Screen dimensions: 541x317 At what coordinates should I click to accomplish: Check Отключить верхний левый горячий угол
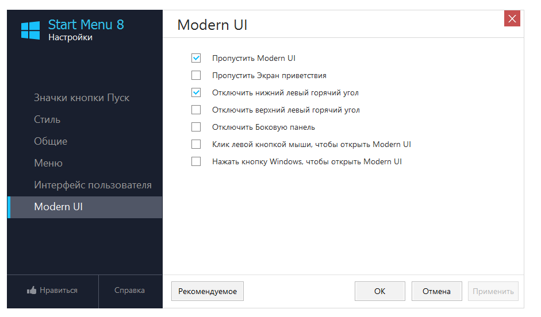point(196,110)
